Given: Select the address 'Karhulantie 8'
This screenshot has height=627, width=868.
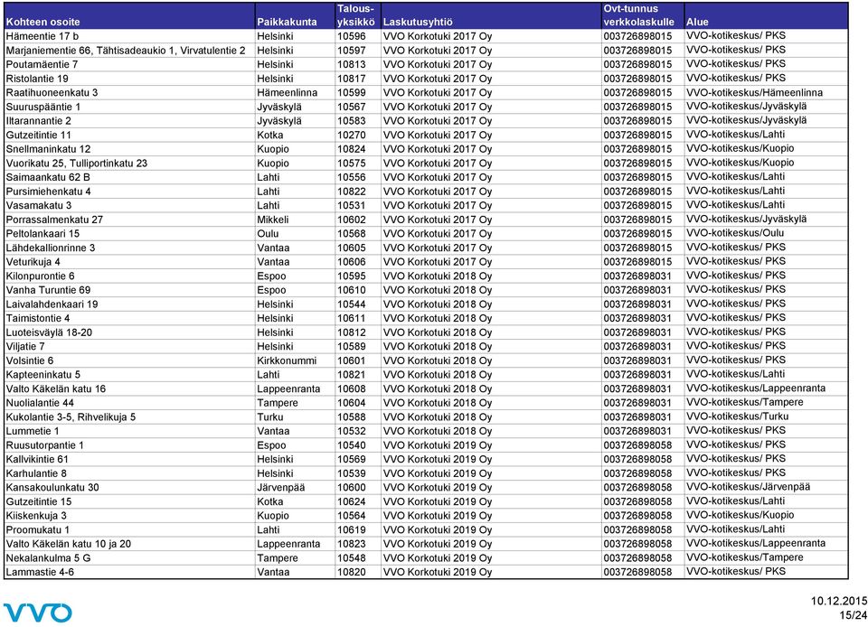Looking at the screenshot, I should click(36, 473).
